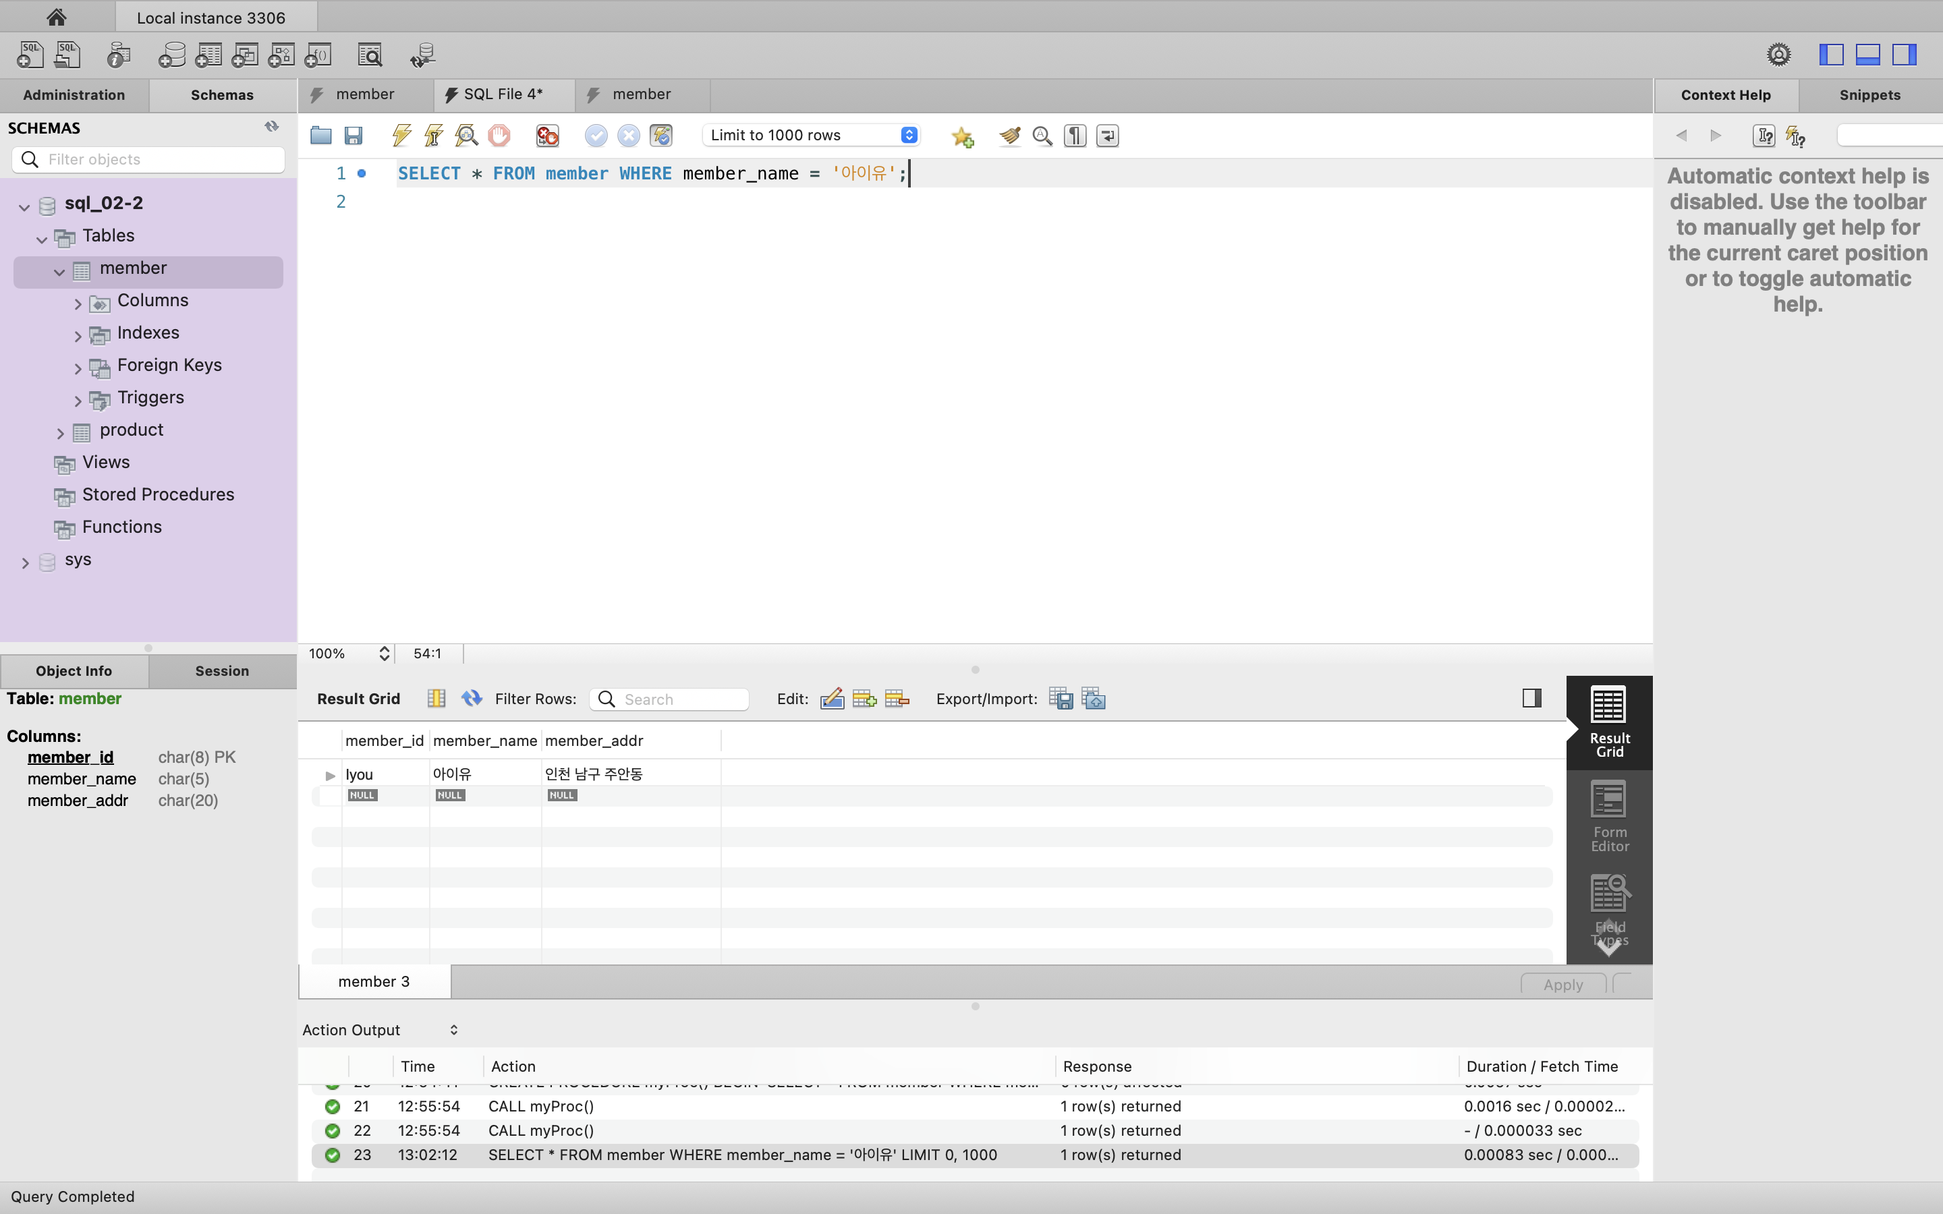Viewport: 1943px width, 1214px height.
Task: Click the editor zoom 100% stepper
Action: pyautogui.click(x=384, y=654)
